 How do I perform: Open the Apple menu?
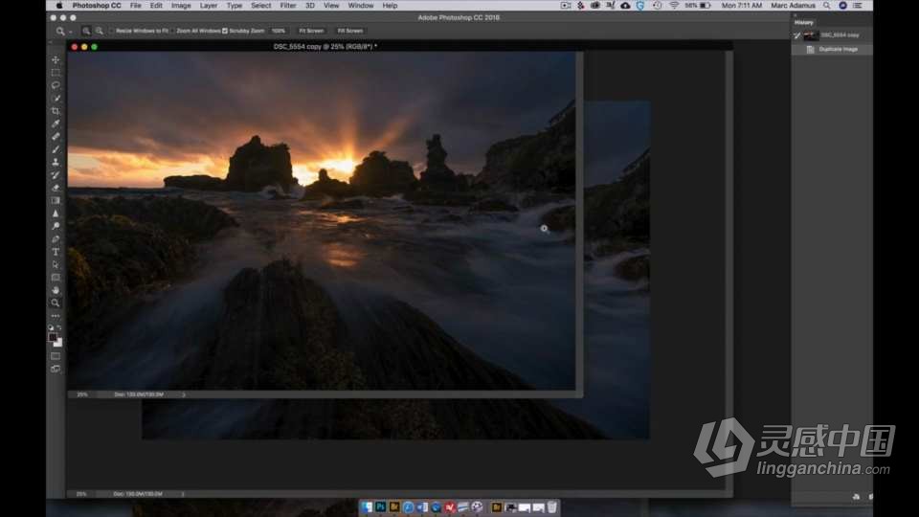point(59,6)
